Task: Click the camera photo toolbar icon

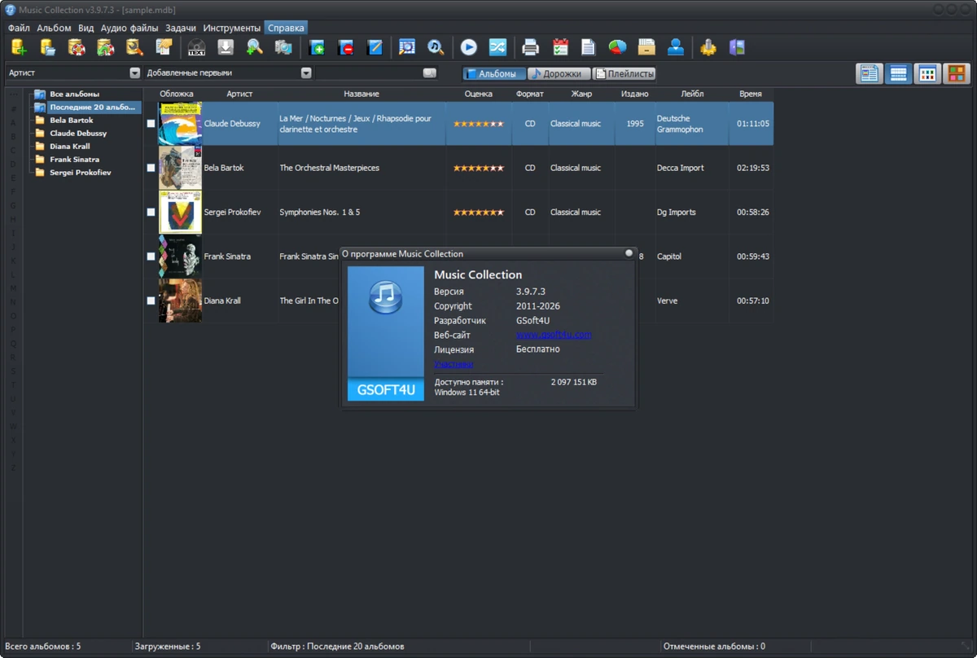Action: 283,47
